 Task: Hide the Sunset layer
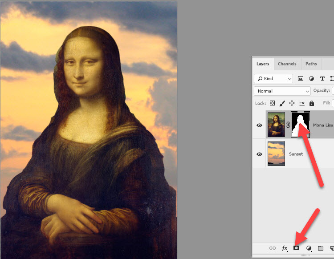point(259,154)
